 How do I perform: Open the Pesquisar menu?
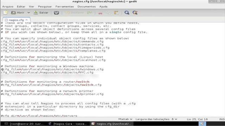[45, 7]
